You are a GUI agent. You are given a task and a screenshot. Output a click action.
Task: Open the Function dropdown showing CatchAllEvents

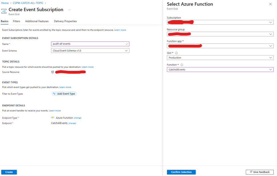click(x=220, y=70)
